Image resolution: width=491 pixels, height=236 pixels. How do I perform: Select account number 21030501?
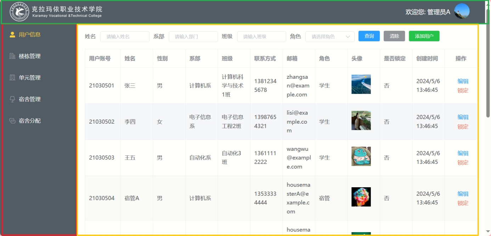point(102,85)
